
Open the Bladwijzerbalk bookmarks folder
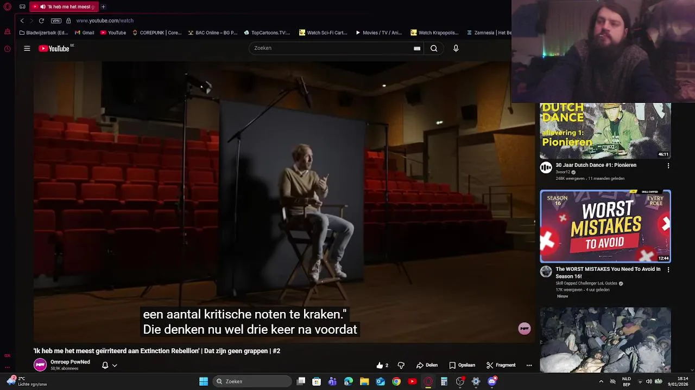pos(43,32)
